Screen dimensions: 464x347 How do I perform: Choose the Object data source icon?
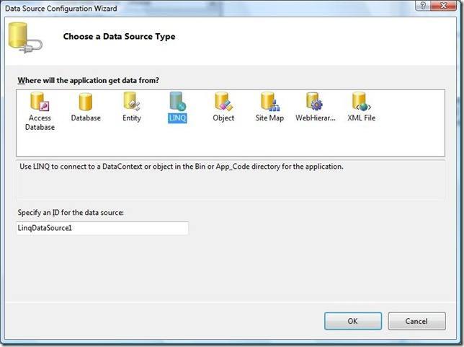coord(223,103)
